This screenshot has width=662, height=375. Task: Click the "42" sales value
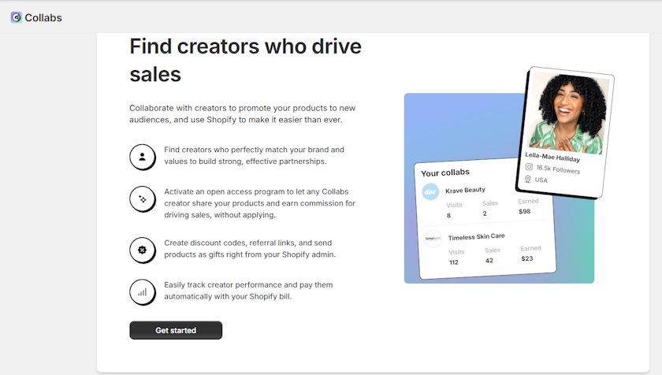[x=489, y=261]
